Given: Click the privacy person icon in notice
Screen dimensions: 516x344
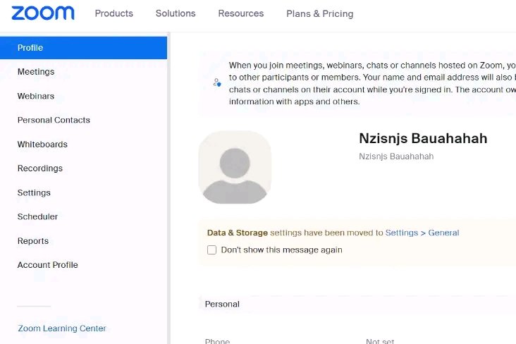Looking at the screenshot, I should point(217,82).
